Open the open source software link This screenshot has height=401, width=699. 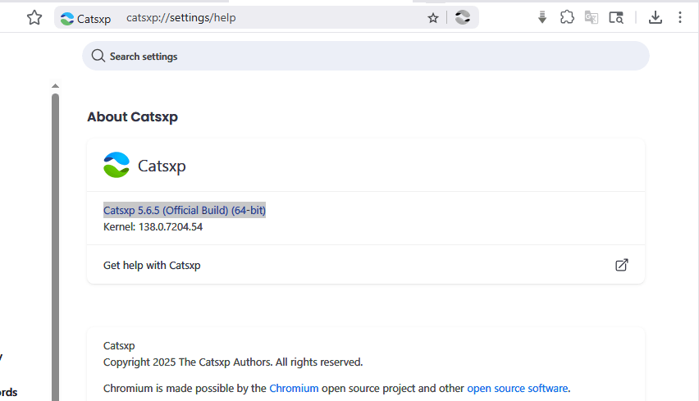[518, 389]
